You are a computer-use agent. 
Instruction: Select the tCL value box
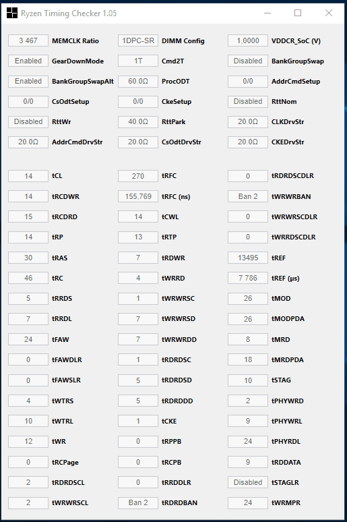(28, 176)
